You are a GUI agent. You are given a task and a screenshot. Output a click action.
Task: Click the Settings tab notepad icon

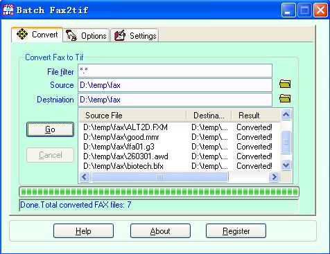coord(120,35)
